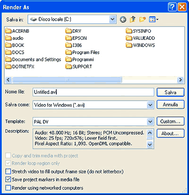This screenshot has width=189, height=195.
Task: Select the WINDOWS folder icon
Action: [x=129, y=45]
